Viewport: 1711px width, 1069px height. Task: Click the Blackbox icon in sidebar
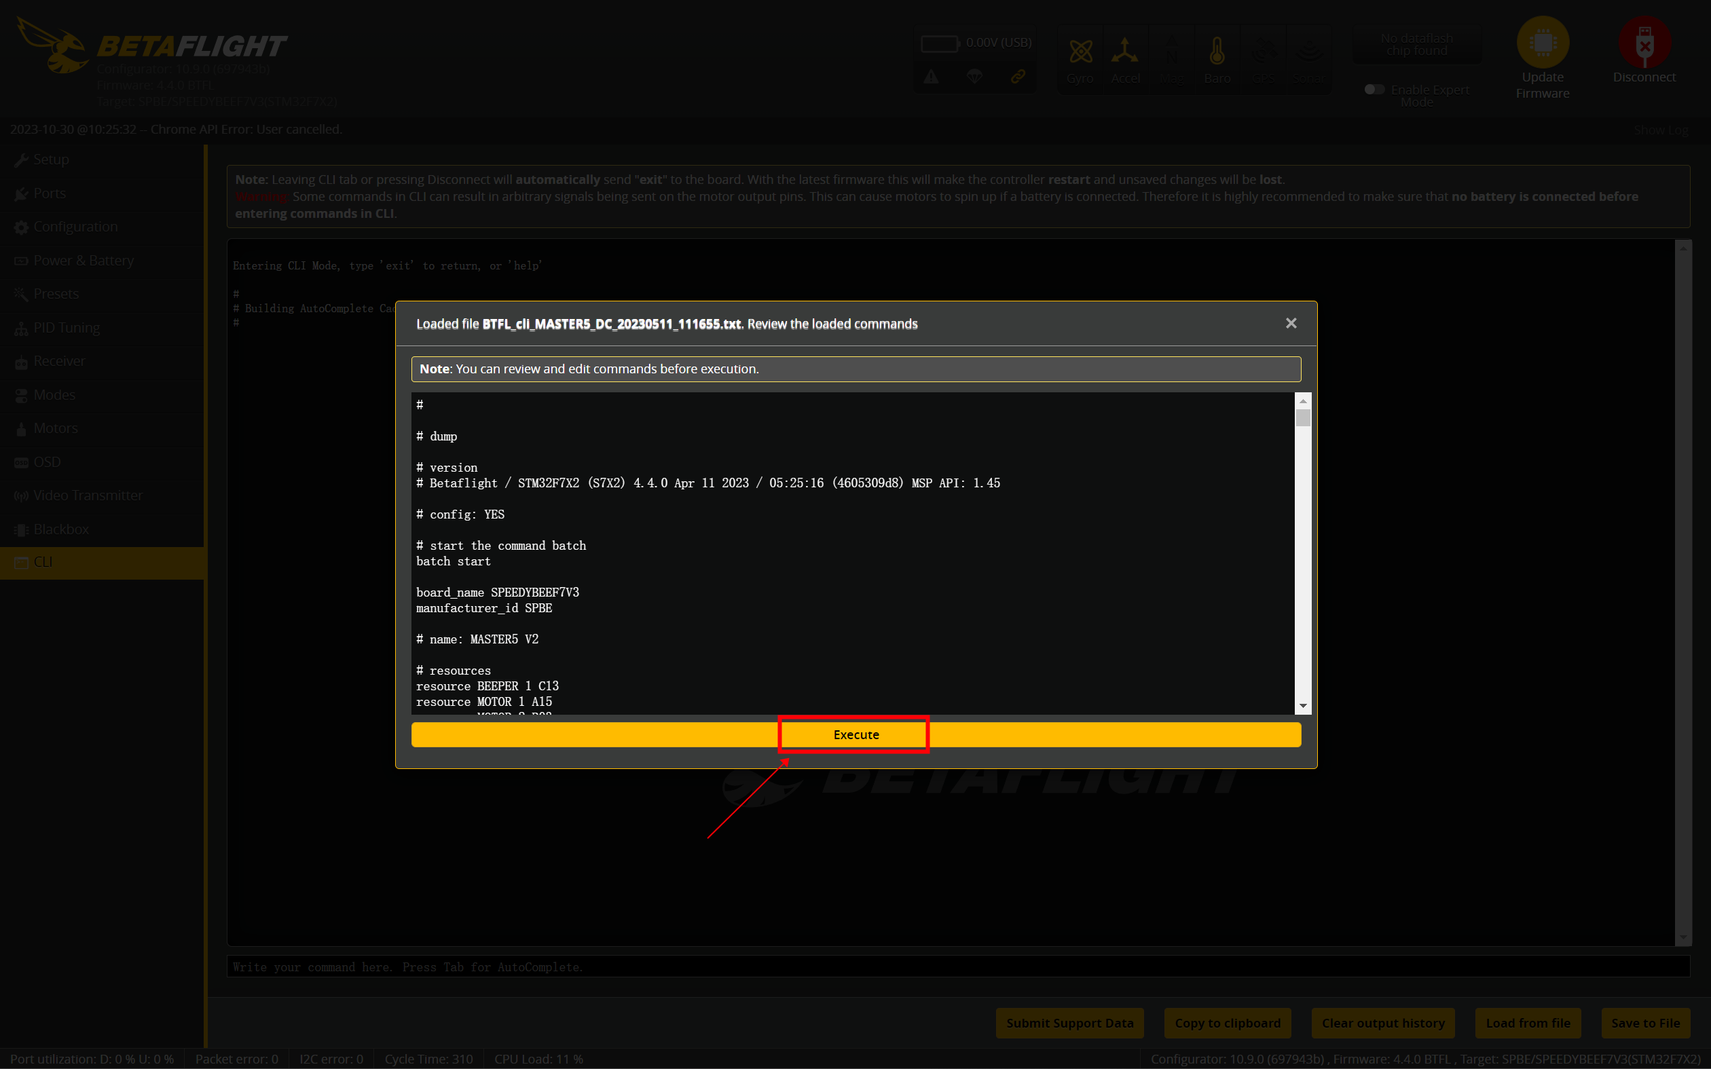pyautogui.click(x=21, y=530)
